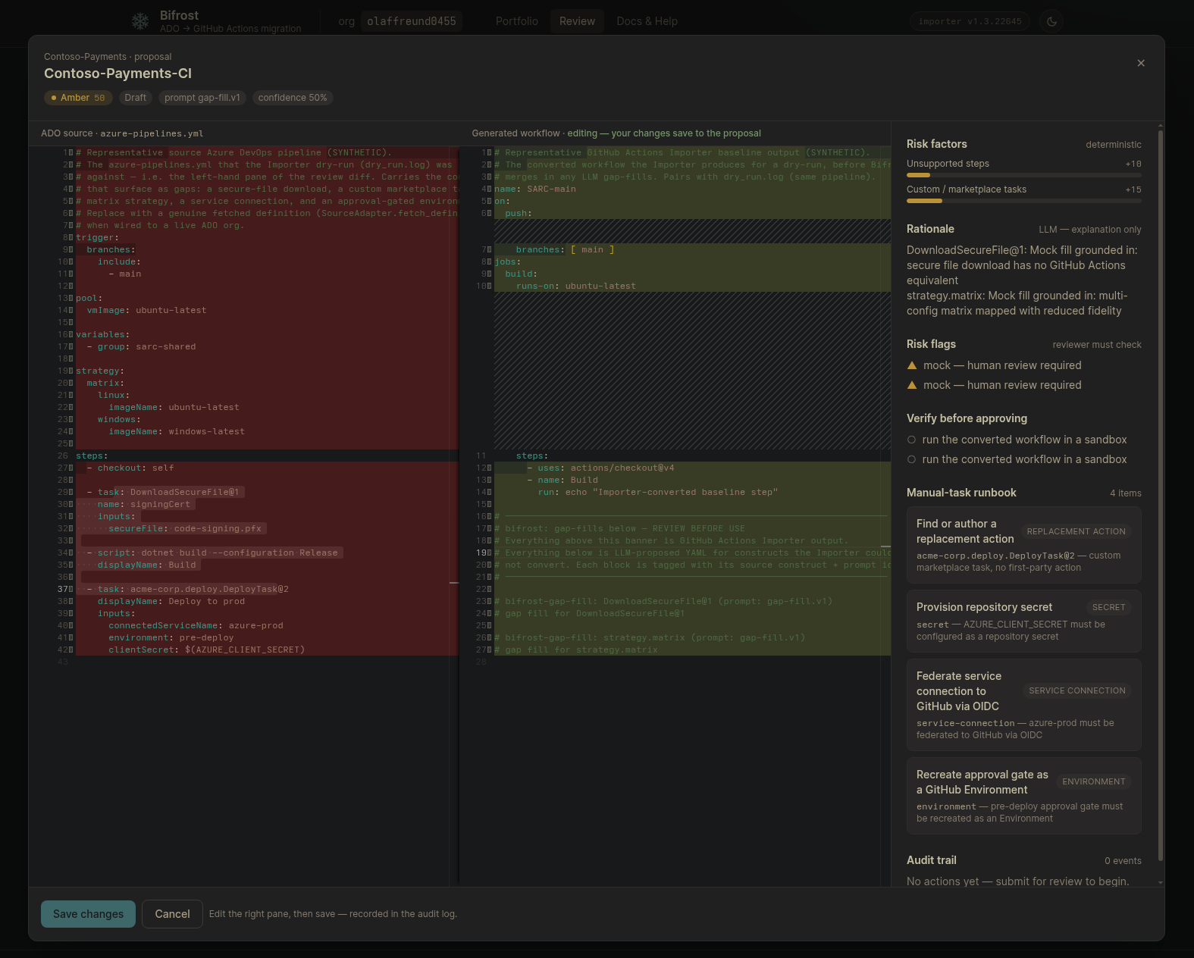Open the Federate service connection runbook card
Viewport: 1194px width, 958px height.
[1023, 705]
